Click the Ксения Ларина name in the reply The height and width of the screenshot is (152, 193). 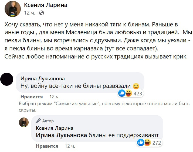tap(55, 128)
